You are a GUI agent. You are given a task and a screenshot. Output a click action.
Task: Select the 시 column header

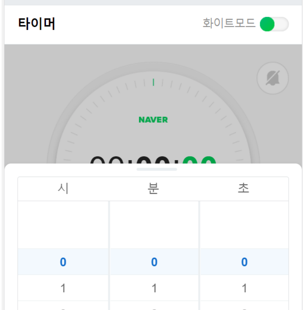click(x=63, y=188)
